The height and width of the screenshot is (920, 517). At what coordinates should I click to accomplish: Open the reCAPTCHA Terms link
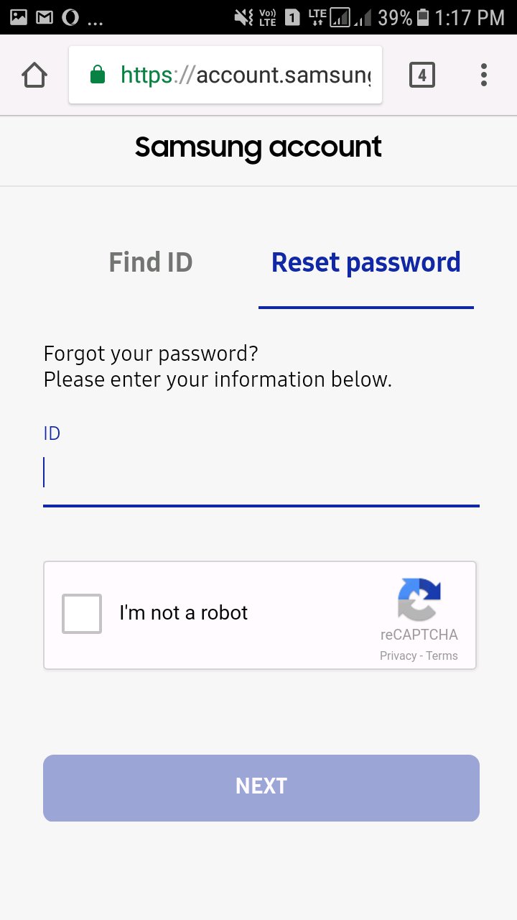point(442,655)
